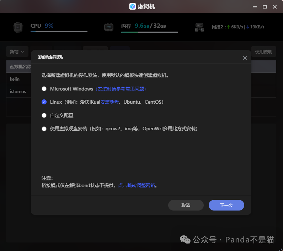The height and width of the screenshot is (251, 283).
Task: Click the memory usage progress bar
Action: pyautogui.click(x=150, y=32)
